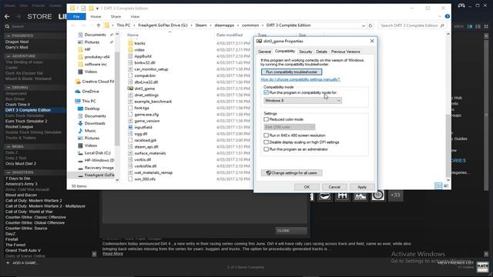Collapse the SHOOTERS category in Steam
The image size is (493, 277).
pyautogui.click(x=8, y=172)
